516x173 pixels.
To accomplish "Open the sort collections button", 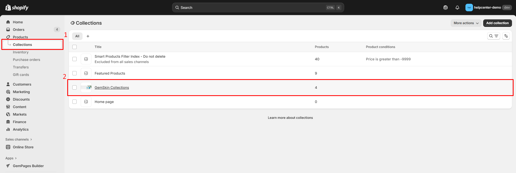I will (x=506, y=36).
